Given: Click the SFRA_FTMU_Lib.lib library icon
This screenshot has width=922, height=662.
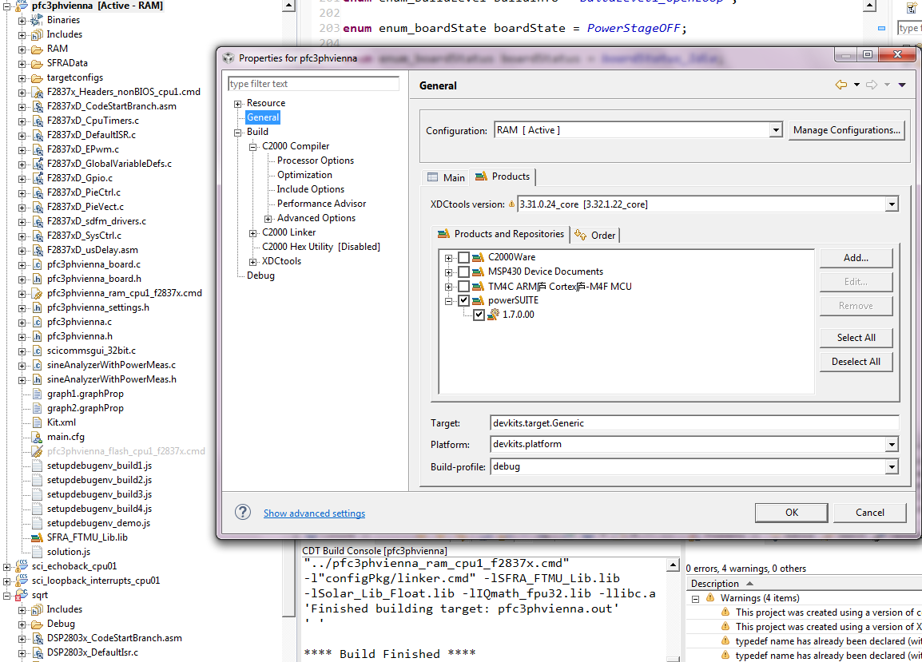Looking at the screenshot, I should point(37,537).
